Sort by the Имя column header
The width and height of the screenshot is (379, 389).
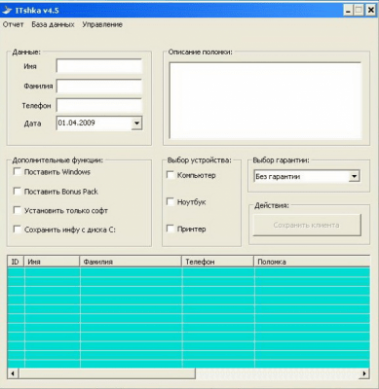click(x=52, y=262)
